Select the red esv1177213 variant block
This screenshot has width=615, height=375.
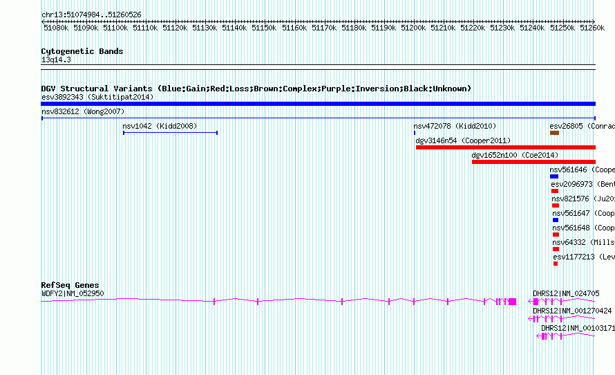coord(556,264)
